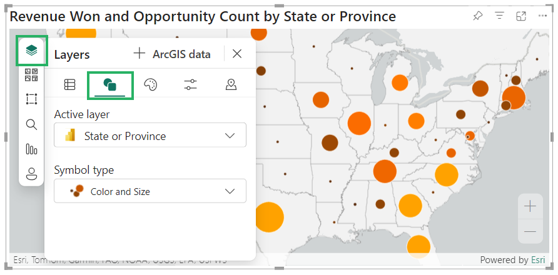Activate the Select features tool
This screenshot has height=275, width=558.
tap(31, 99)
